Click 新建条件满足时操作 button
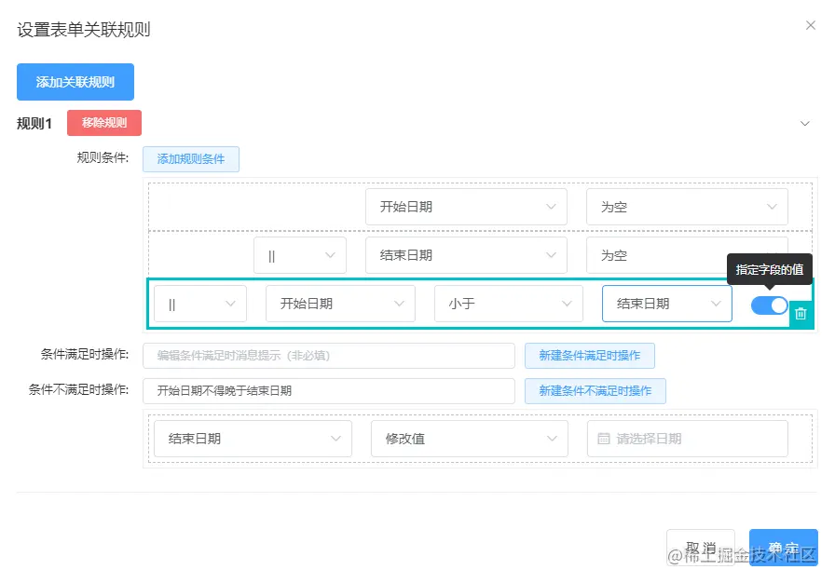Viewport: 835px width, 583px height. (x=590, y=356)
